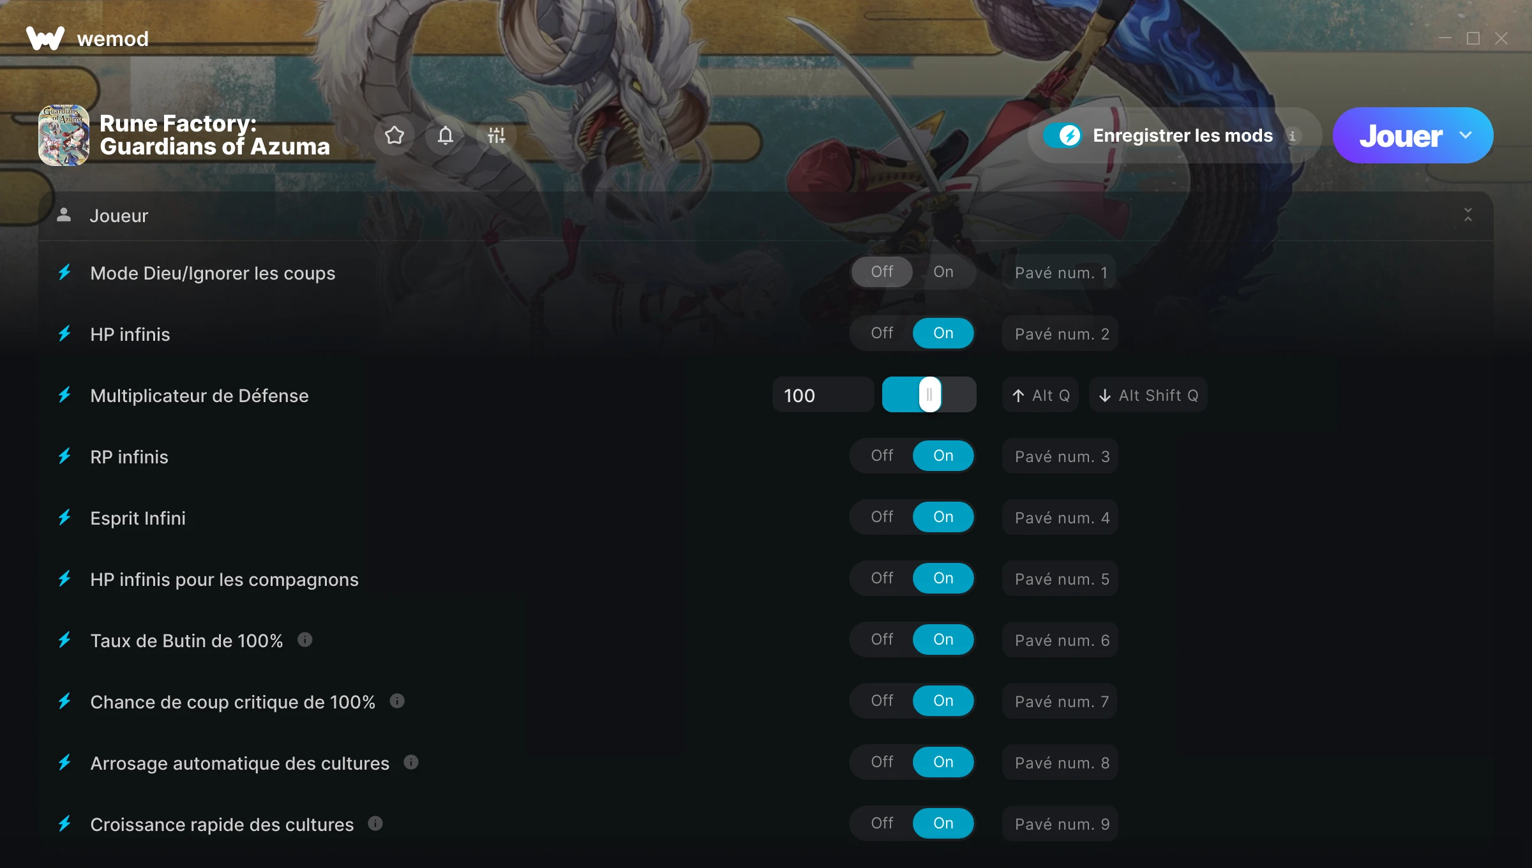
Task: Click the Alt Q increase hotkey button
Action: 1041,395
